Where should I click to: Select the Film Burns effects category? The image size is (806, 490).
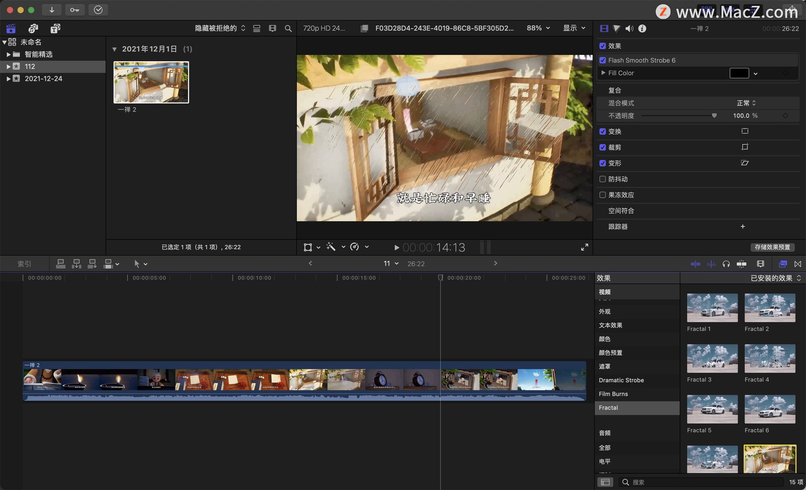(x=613, y=394)
